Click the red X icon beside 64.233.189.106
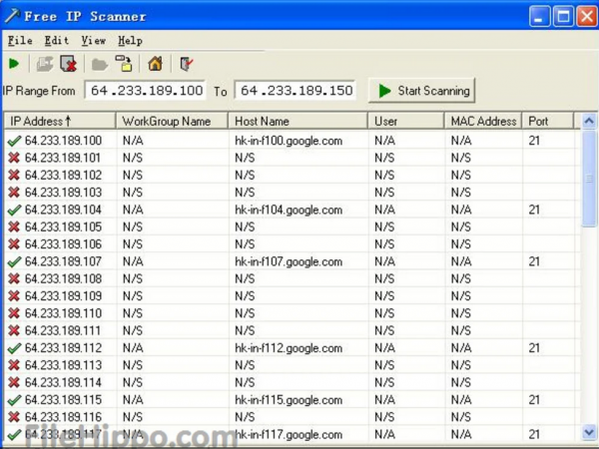 (x=14, y=244)
